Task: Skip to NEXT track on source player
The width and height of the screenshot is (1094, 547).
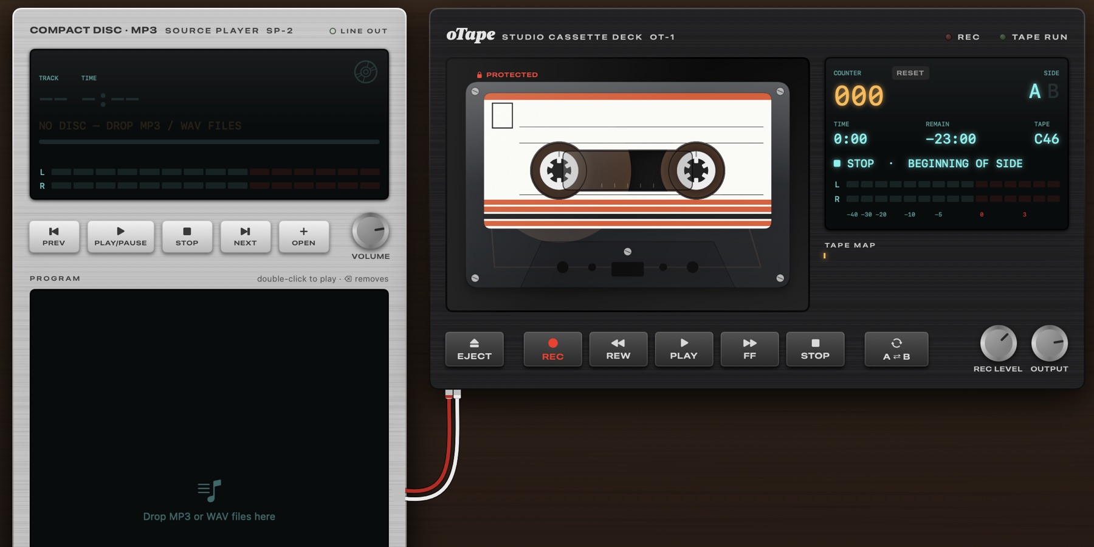Action: (245, 236)
